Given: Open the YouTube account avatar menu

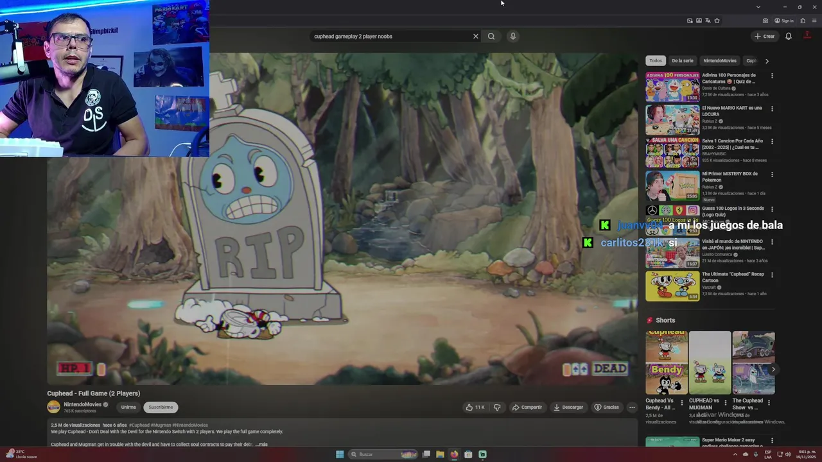Looking at the screenshot, I should 807,37.
